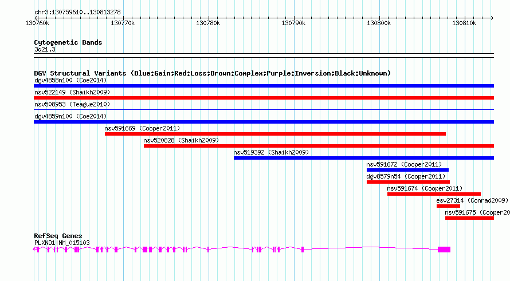Select the nsv522149 (Shaikh2009) red loss bar
510x281 pixels.
pyautogui.click(x=264, y=98)
